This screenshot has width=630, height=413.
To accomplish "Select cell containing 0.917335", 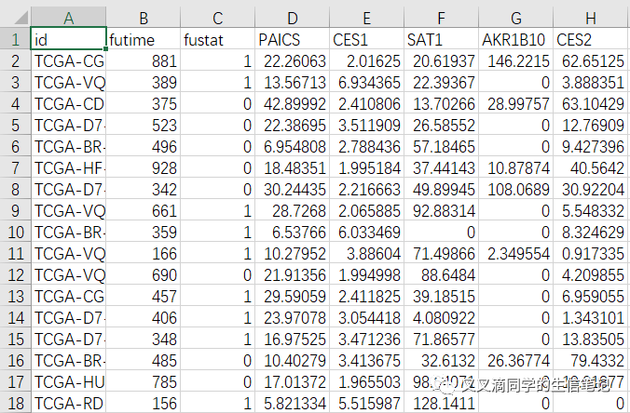I will click(591, 254).
